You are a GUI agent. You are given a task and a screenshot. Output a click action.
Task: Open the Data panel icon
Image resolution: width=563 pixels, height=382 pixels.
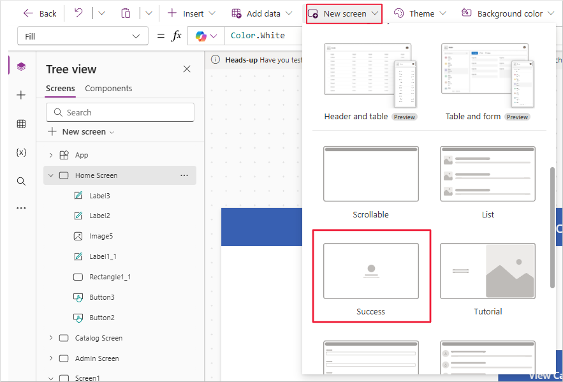tap(21, 123)
